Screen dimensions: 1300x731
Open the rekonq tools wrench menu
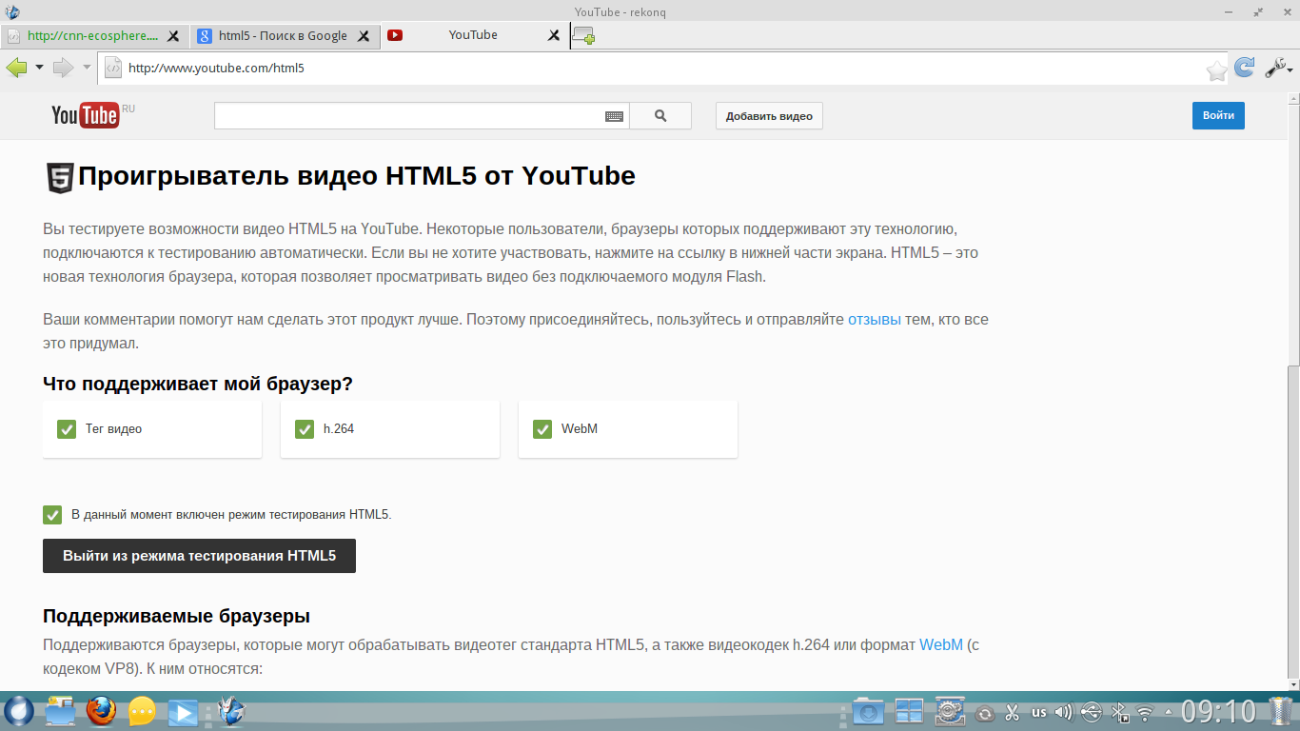pos(1277,68)
